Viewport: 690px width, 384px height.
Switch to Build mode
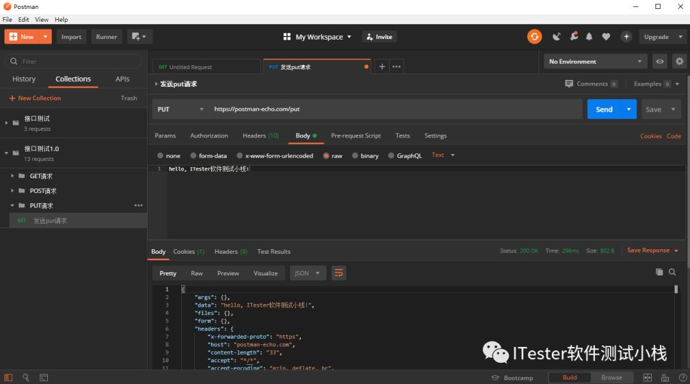(x=569, y=378)
